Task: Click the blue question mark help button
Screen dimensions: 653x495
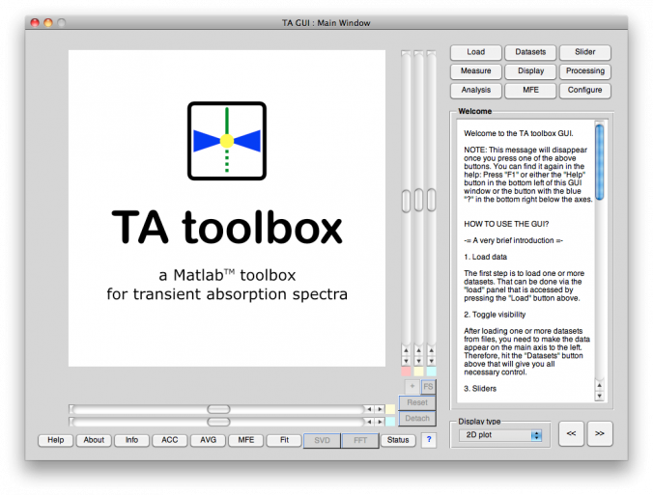Action: pos(429,440)
